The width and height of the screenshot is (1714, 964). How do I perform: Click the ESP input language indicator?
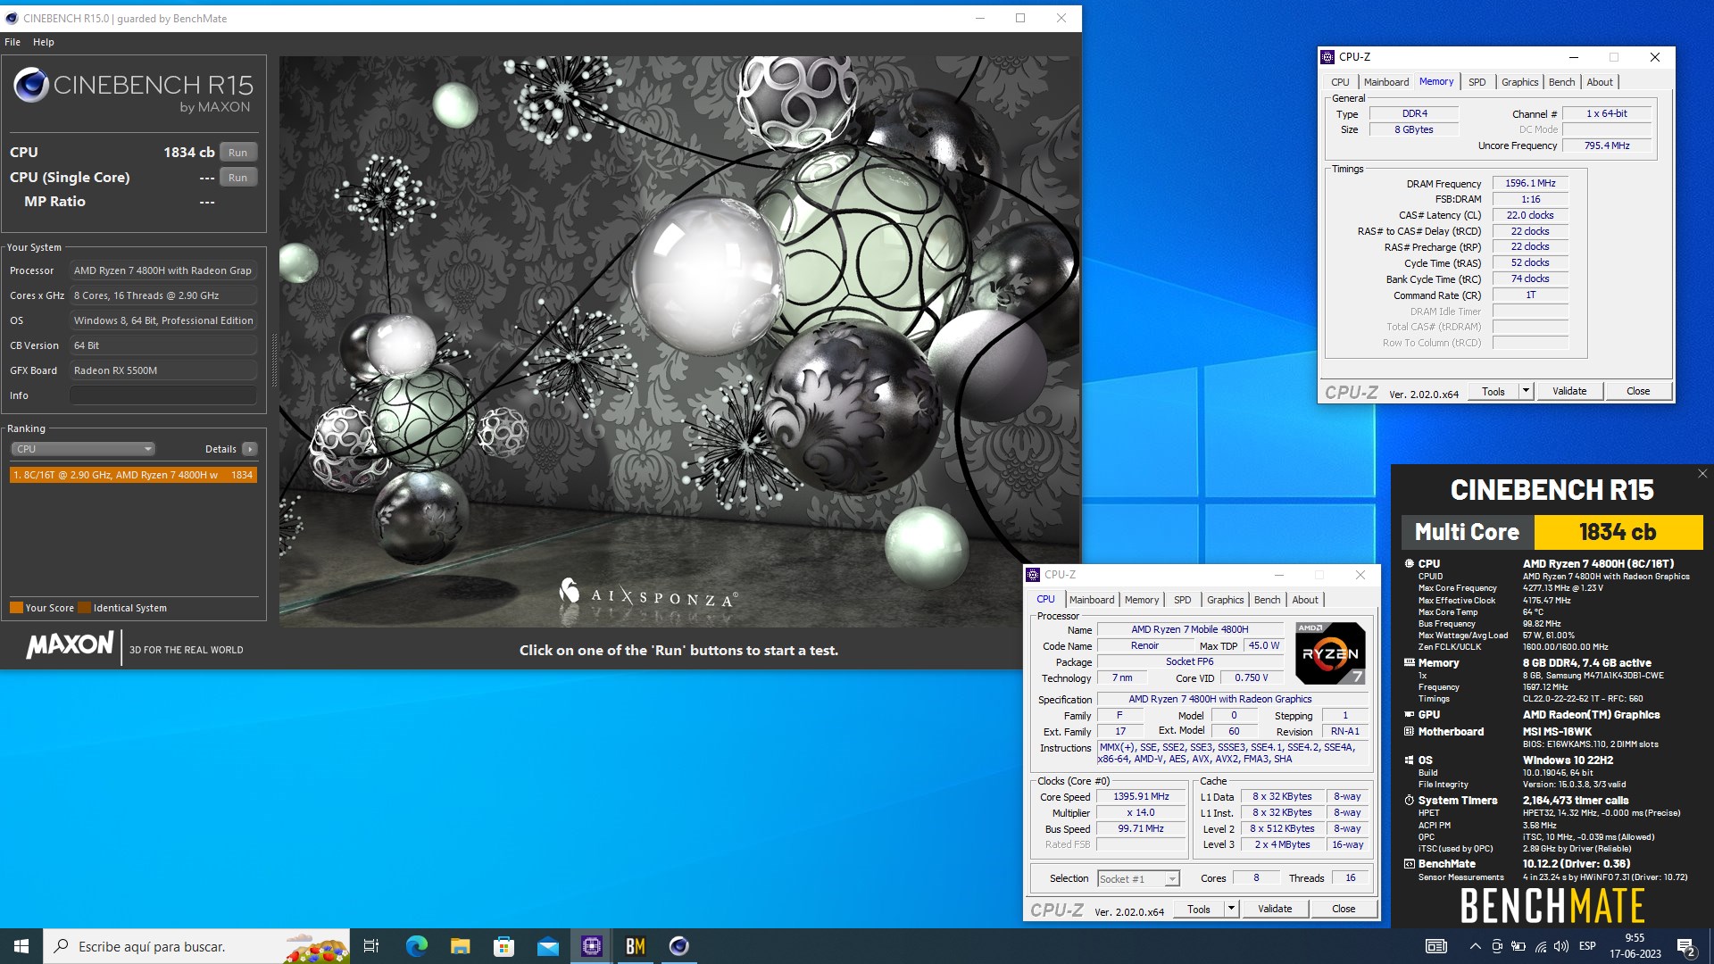pos(1587,946)
